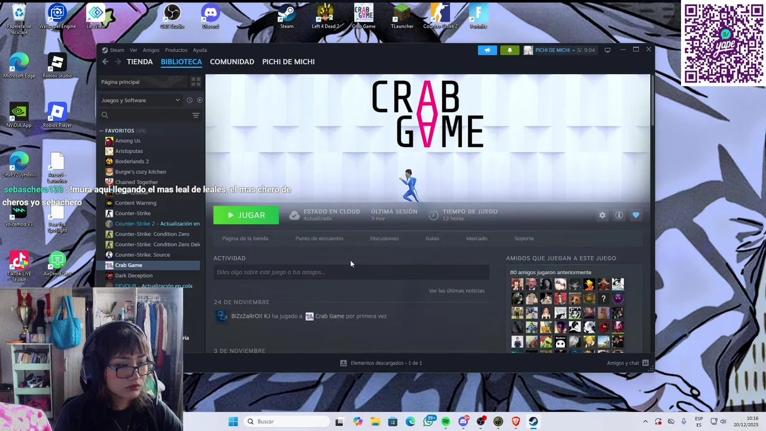Open Mercado link

point(477,238)
